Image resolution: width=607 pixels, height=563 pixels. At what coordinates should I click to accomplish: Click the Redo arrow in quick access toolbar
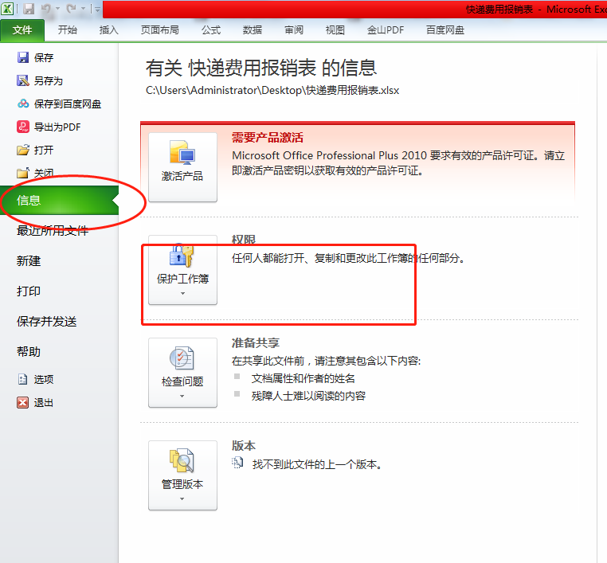coord(71,9)
